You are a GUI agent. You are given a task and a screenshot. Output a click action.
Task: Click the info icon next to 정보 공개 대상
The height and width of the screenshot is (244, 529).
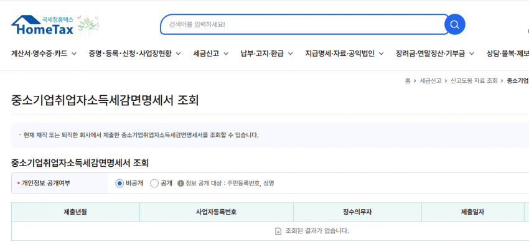180,183
